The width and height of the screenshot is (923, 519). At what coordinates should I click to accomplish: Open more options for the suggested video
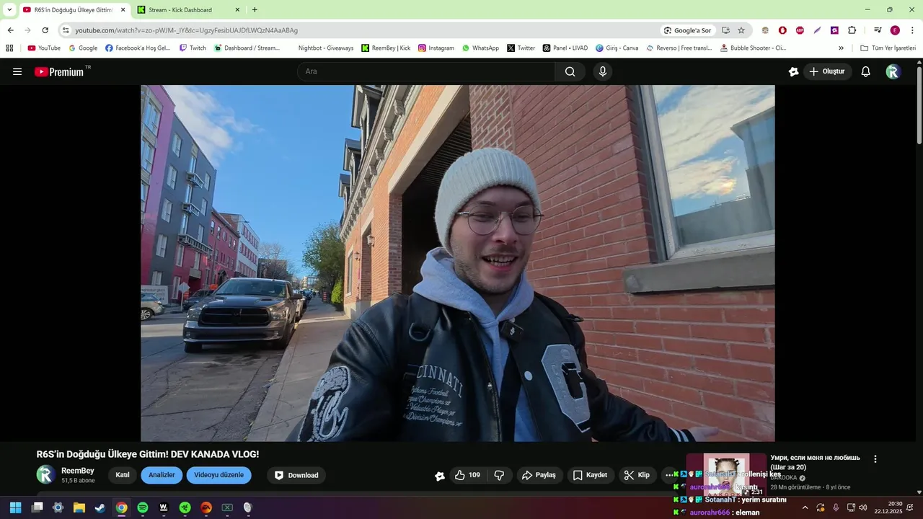875,459
